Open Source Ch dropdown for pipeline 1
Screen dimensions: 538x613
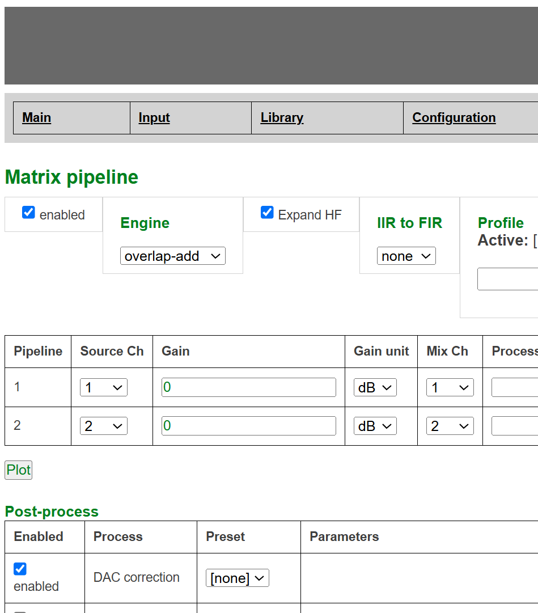103,387
